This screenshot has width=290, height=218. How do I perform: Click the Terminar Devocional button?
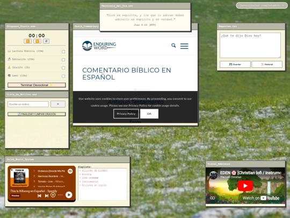point(37,85)
